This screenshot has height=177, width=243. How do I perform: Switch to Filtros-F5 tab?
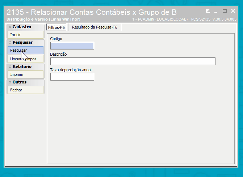56,27
